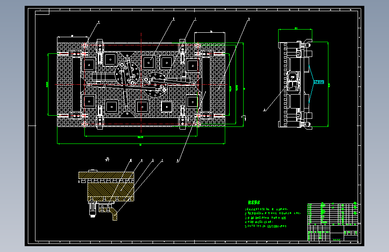Select the vertical red centerline of plan view
Viewport: 389px width, 252px height.
(x=141, y=83)
